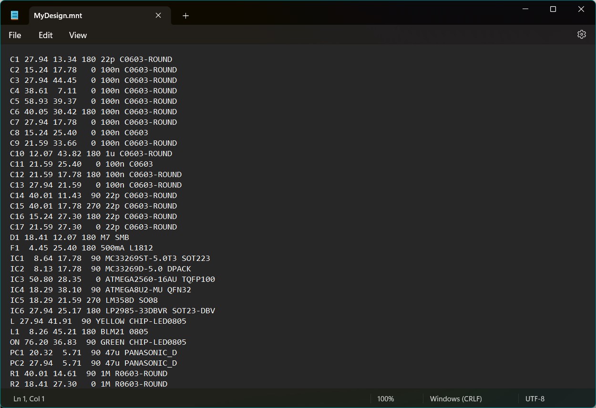
Task: Click the C8 15.24 25.40 line
Action: pos(79,133)
